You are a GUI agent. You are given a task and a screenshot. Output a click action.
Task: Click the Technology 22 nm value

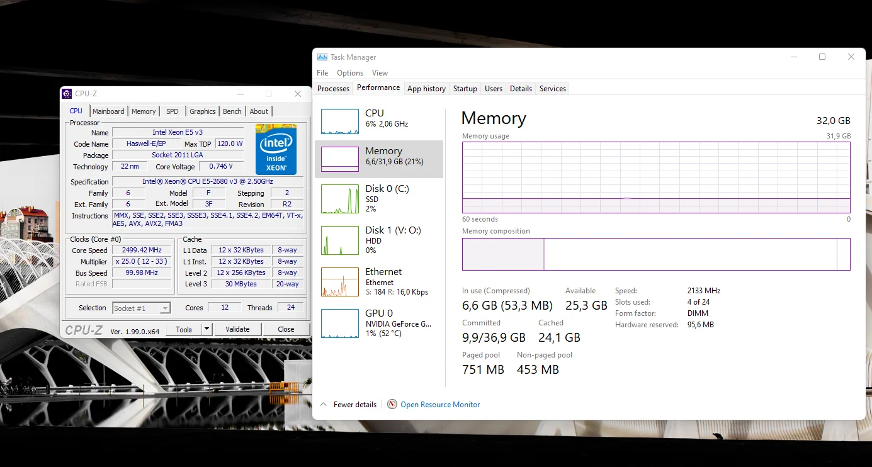(130, 167)
